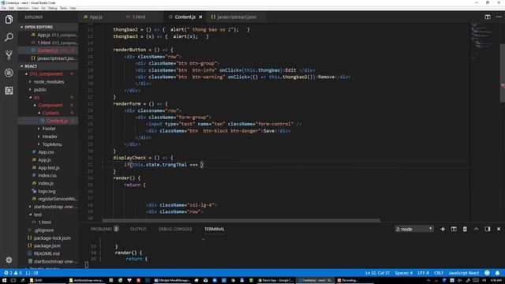Click the code minimap
505x284 pixels.
click(482, 40)
